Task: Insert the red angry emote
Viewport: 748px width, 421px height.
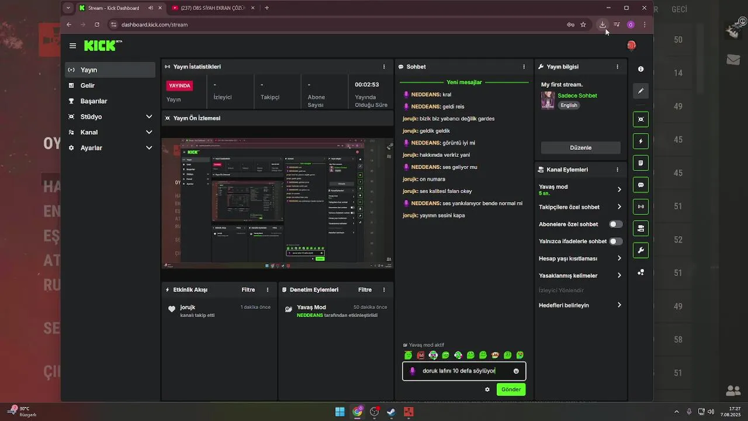Action: coord(421,355)
